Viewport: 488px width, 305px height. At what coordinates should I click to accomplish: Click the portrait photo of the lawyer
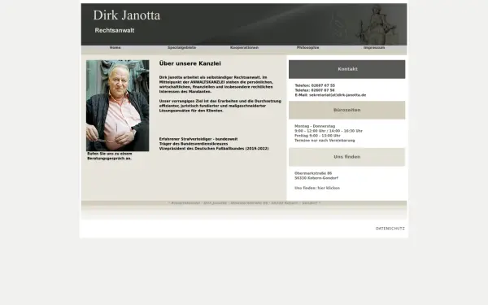pos(118,106)
